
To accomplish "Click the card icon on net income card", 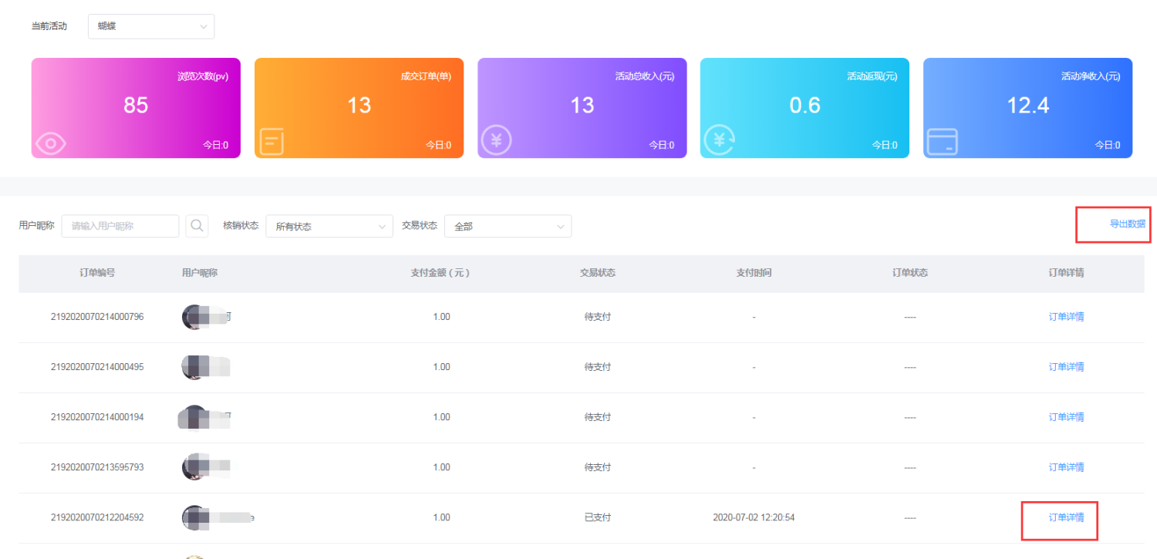I will [942, 142].
